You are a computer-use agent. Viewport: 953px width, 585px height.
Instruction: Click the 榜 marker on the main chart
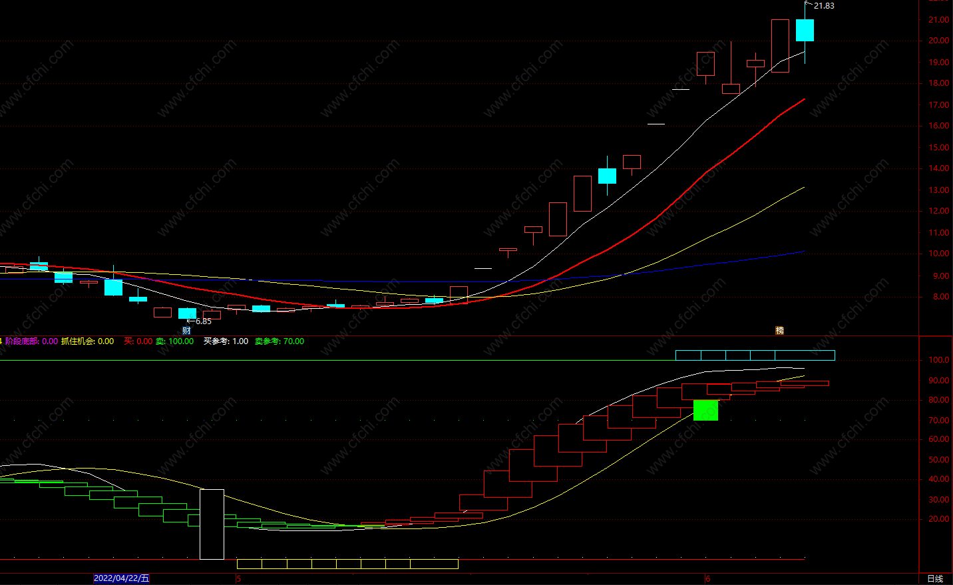tap(779, 331)
